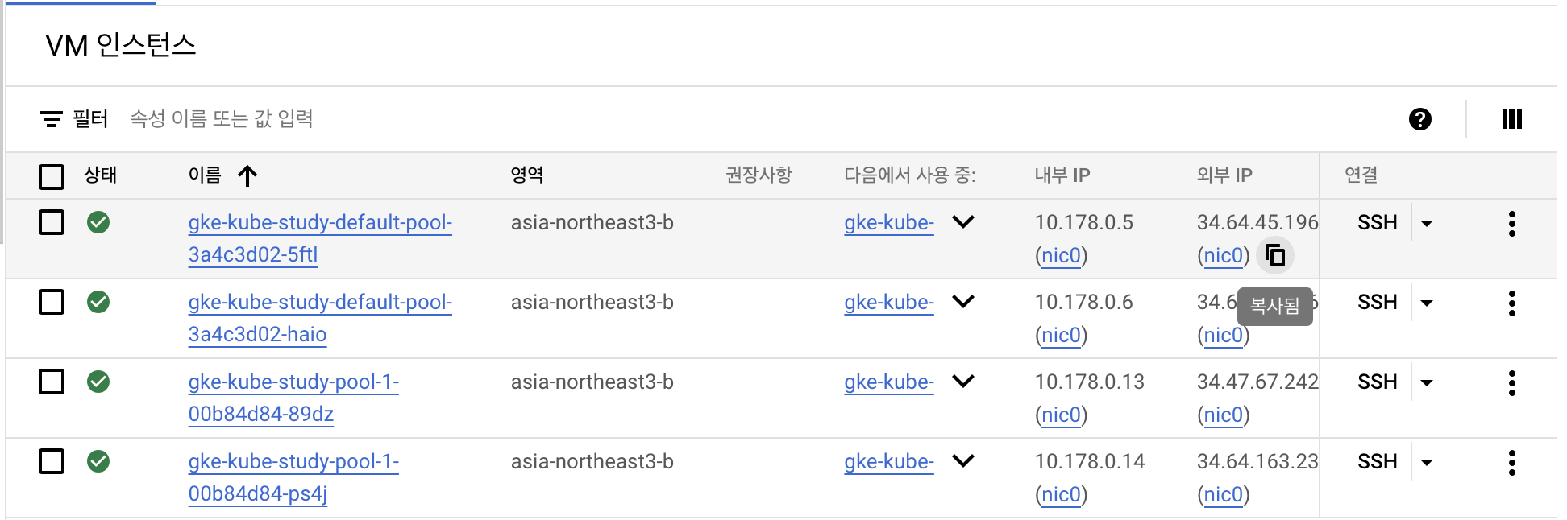Screen dimensions: 1567x520
Task: Open more actions menu for haio instance
Action: coord(1512,303)
